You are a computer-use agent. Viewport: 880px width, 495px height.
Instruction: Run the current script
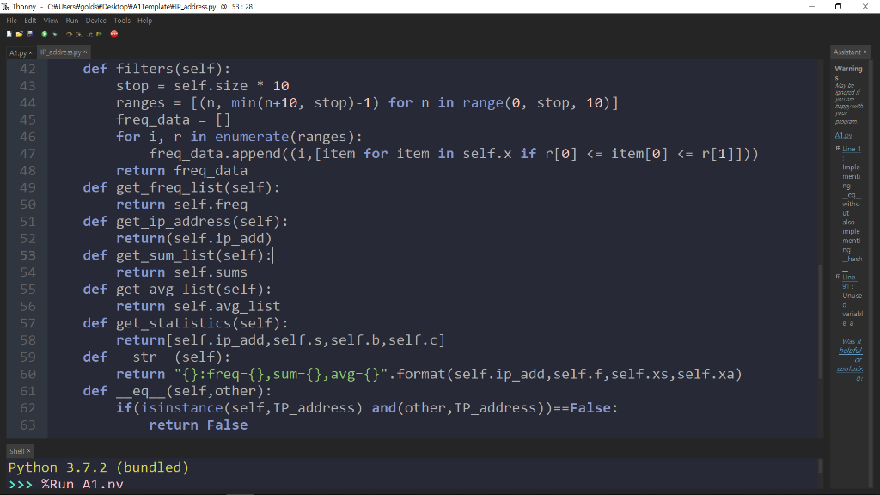45,34
